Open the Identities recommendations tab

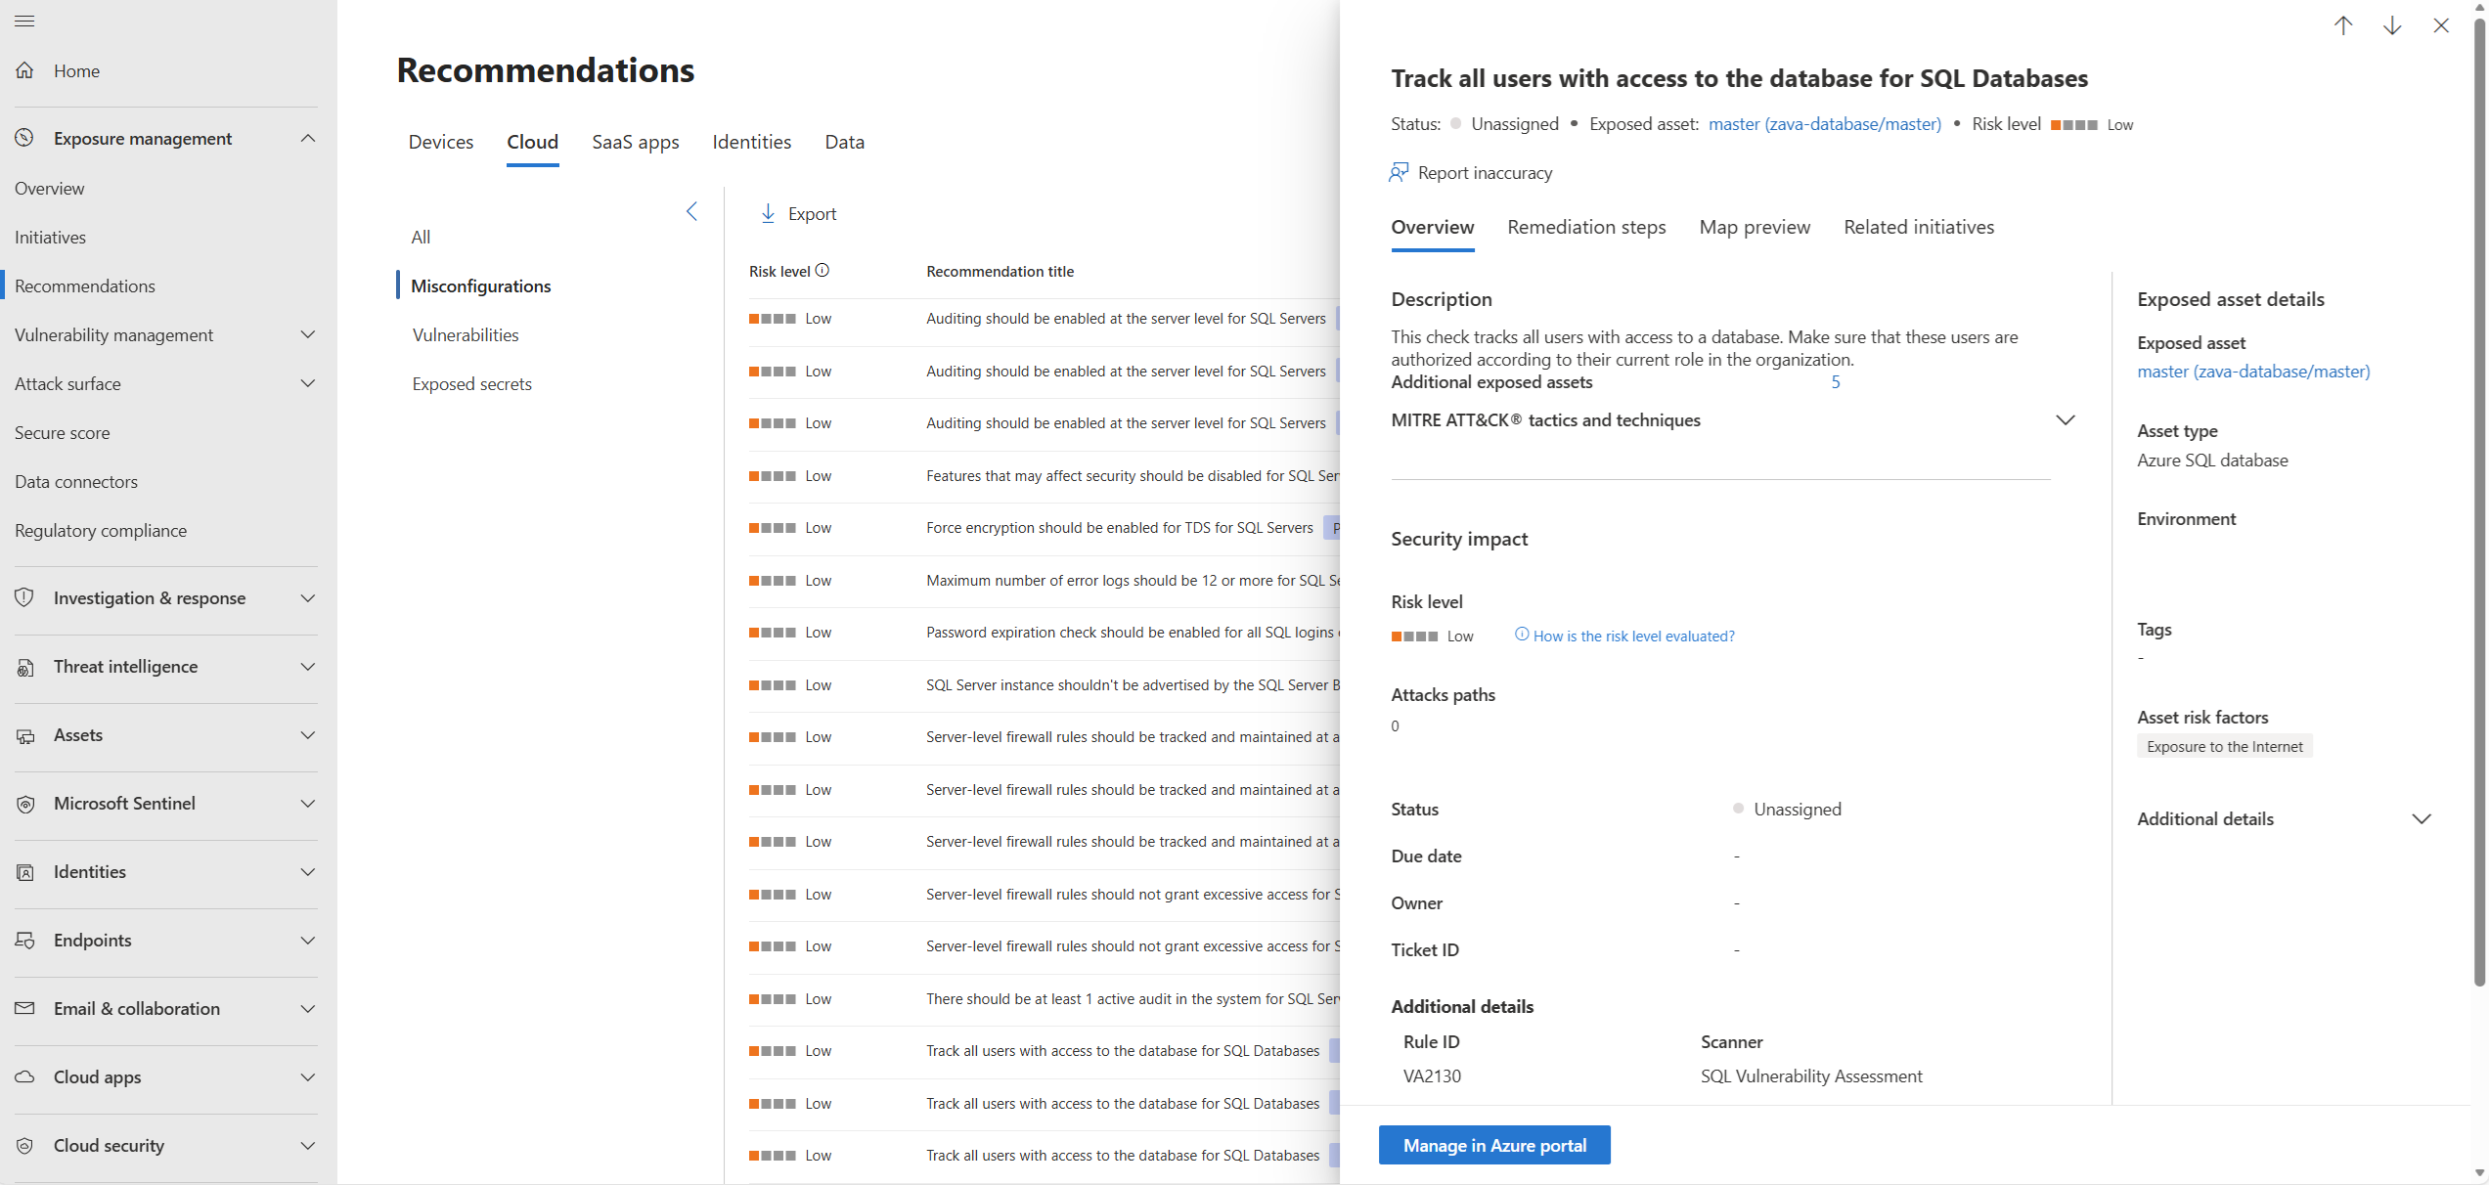tap(751, 142)
